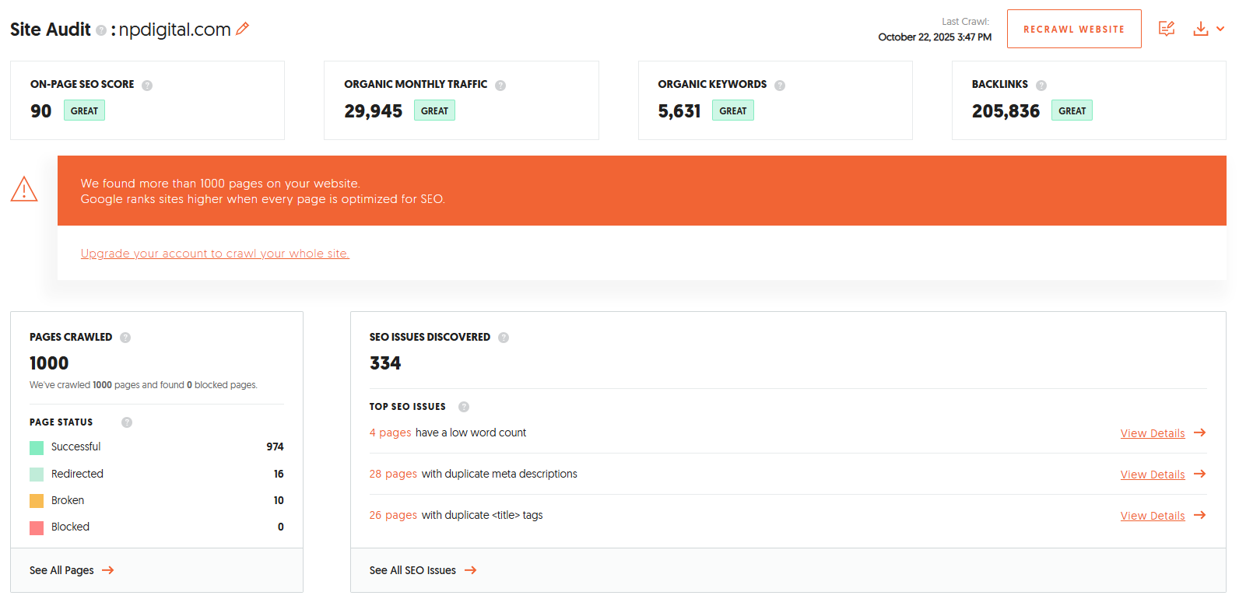Screen dimensions: 1239x599
Task: Click GREAT badge beside SEO score 90
Action: click(84, 110)
